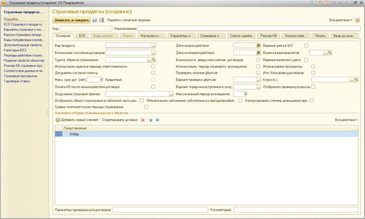Click Параметры нумерации для договоров field
The height and width of the screenshot is (219, 365).
[160, 210]
